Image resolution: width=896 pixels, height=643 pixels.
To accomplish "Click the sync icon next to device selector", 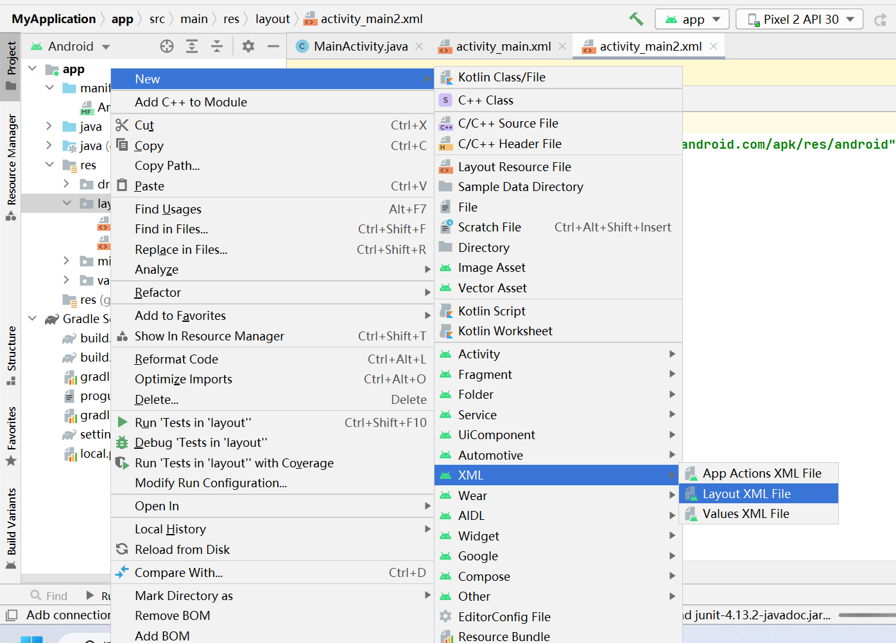I will tap(880, 20).
